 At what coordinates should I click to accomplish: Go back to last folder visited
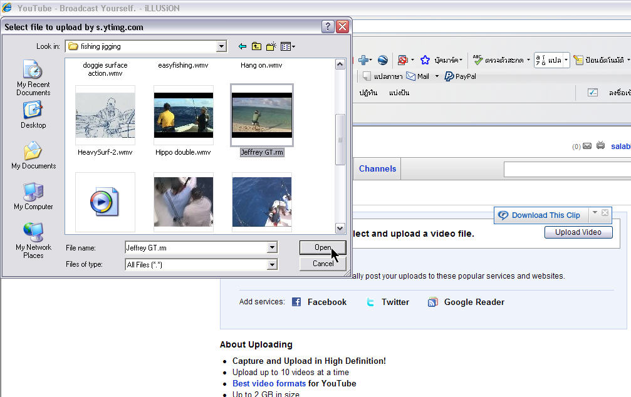pyautogui.click(x=242, y=47)
